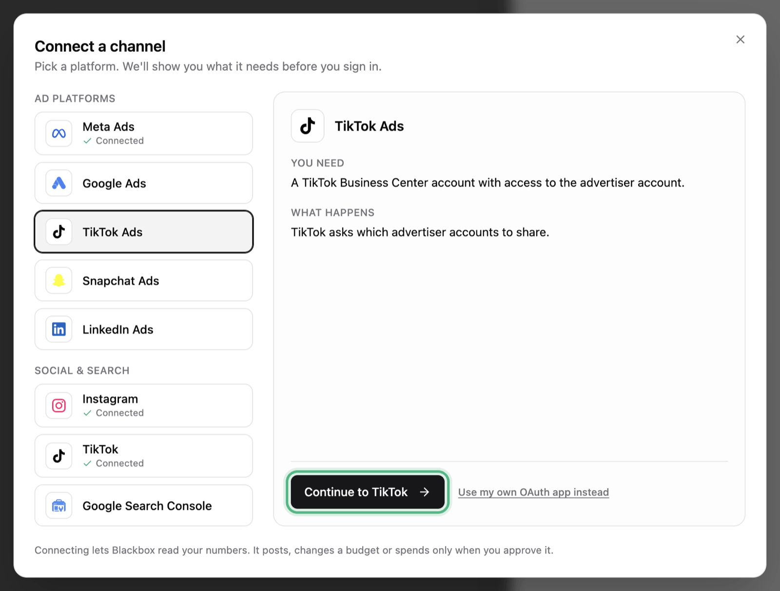Click the 'TikTok asks which advertiser accounts' text
This screenshot has width=780, height=591.
tap(420, 232)
